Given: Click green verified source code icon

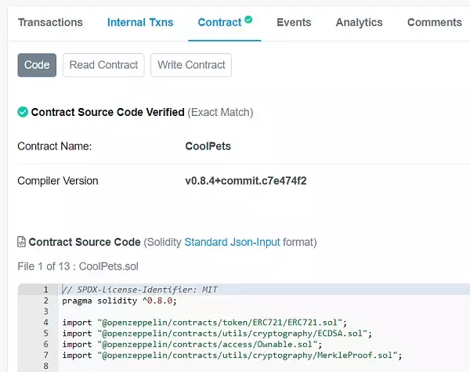Looking at the screenshot, I should pyautogui.click(x=23, y=112).
